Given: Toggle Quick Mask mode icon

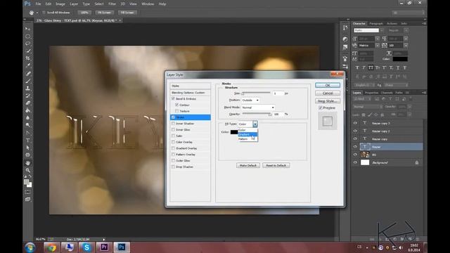Looking at the screenshot, I should [x=28, y=192].
